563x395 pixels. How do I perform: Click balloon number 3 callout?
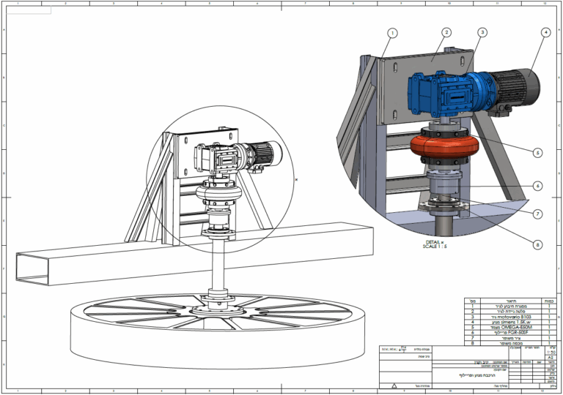coord(482,33)
